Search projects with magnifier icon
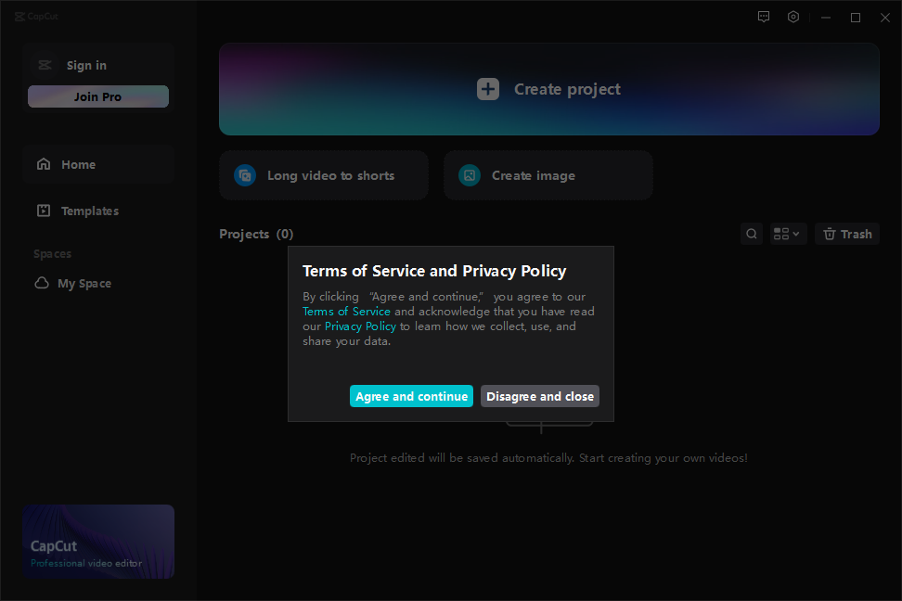Viewport: 902px width, 601px height. 752,234
